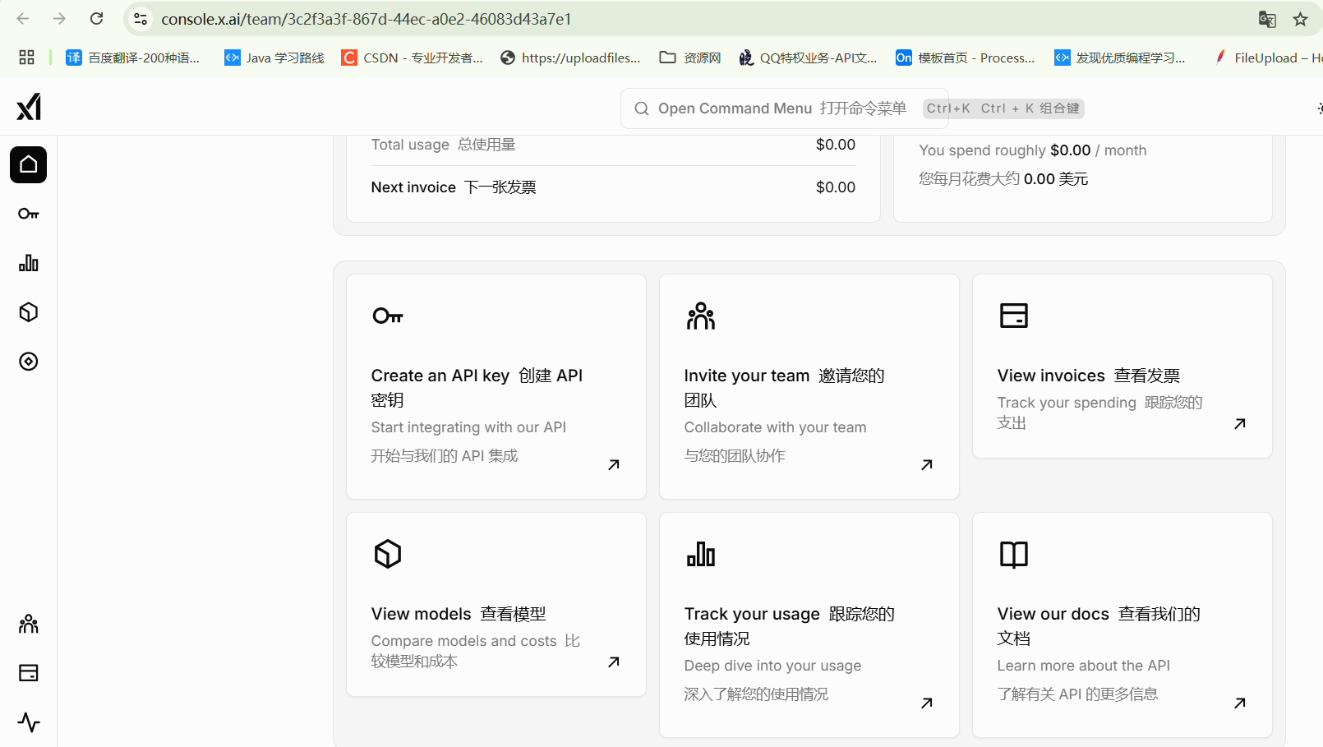This screenshot has width=1323, height=747.
Task: Open the Create an API key card
Action: [496, 386]
